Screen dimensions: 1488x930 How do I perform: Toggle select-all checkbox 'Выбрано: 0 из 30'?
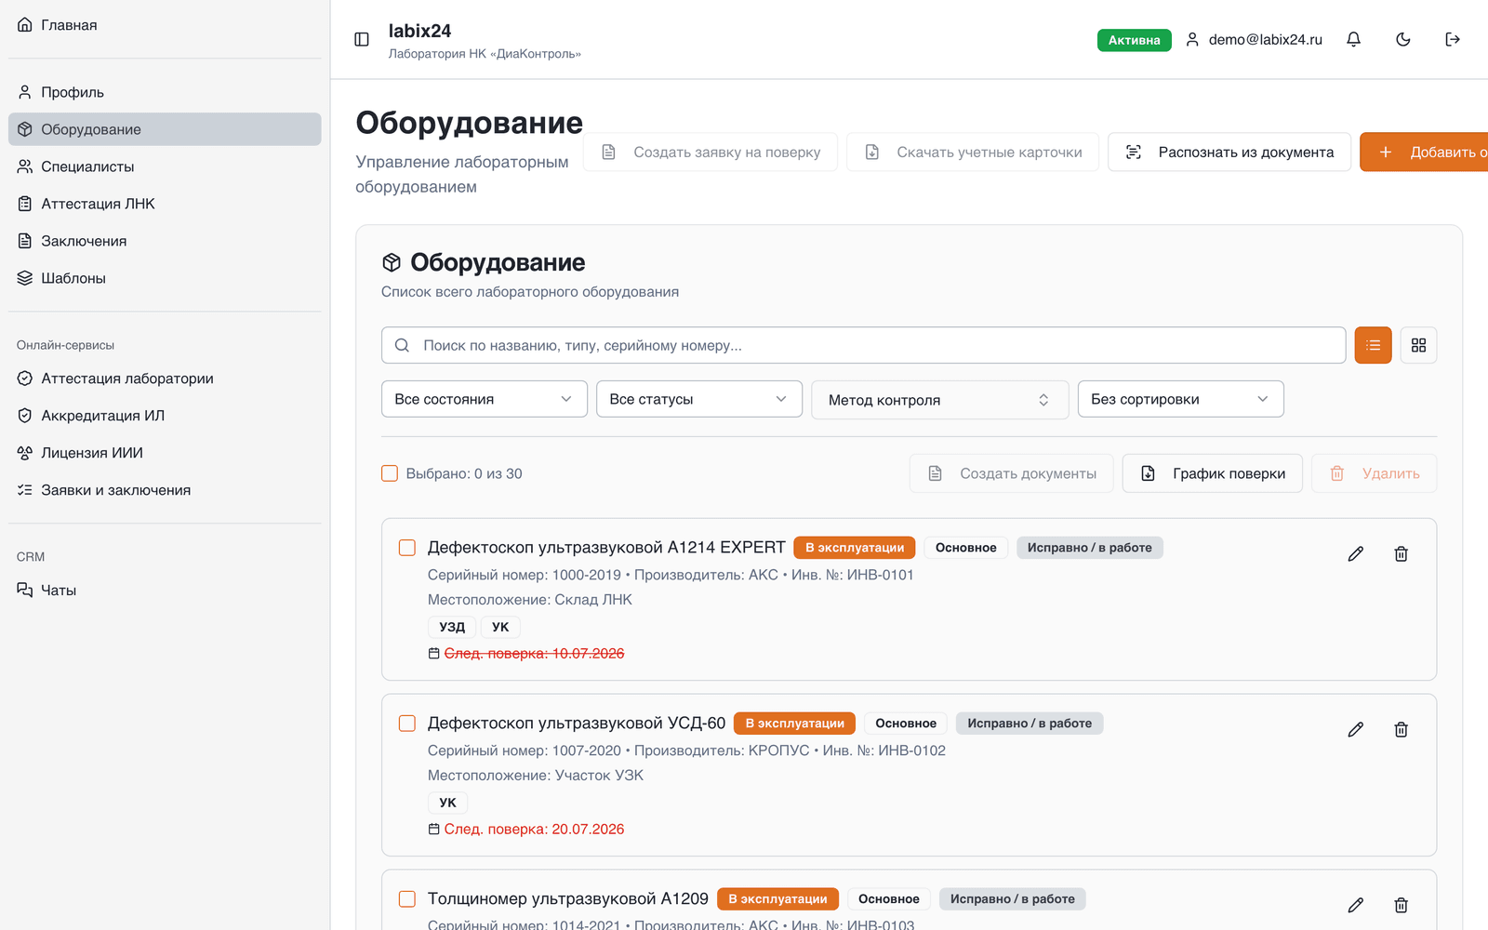coord(390,473)
